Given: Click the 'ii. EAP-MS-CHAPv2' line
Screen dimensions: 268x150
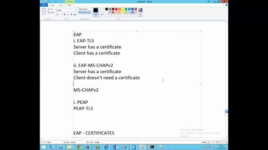Looking at the screenshot, I should (93, 65).
